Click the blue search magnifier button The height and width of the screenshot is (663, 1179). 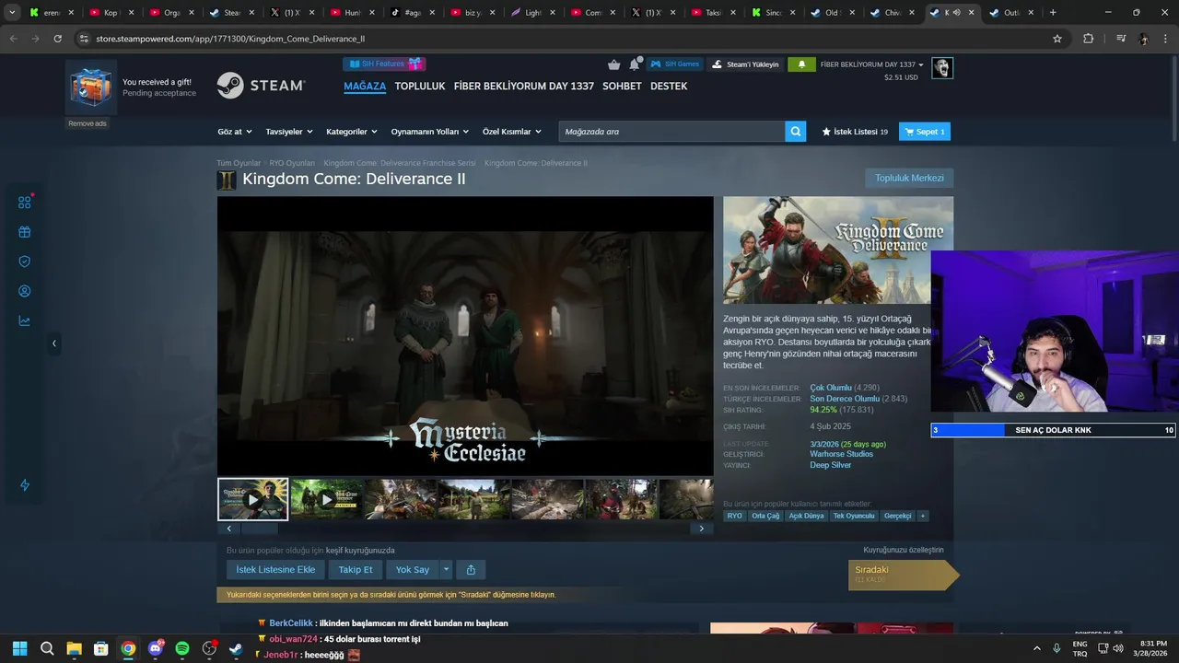(796, 132)
